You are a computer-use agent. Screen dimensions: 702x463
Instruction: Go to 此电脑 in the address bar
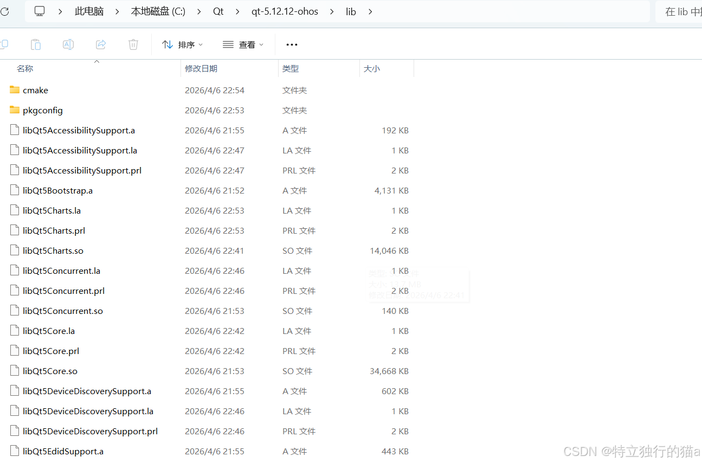(x=89, y=11)
